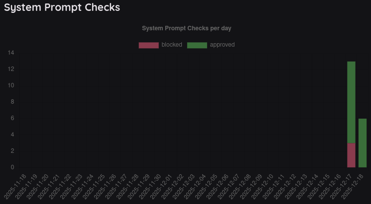This screenshot has height=204, width=371.
Task: Click the y-axis value 2
Action: coord(12,151)
